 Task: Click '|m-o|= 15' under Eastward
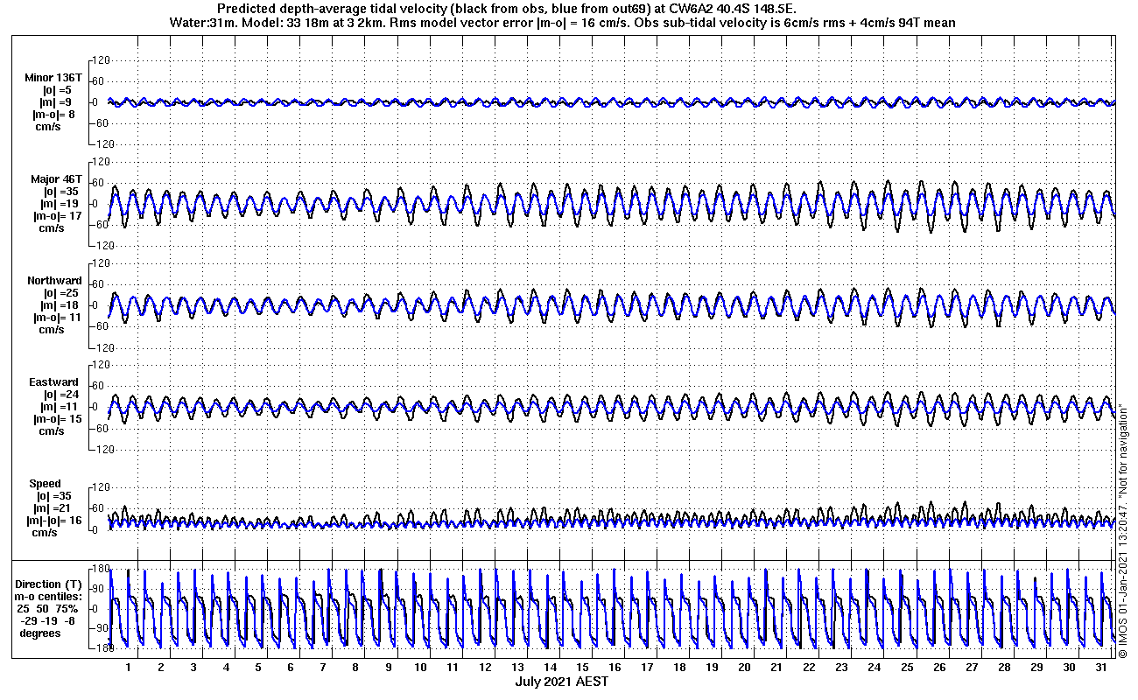pyautogui.click(x=58, y=419)
